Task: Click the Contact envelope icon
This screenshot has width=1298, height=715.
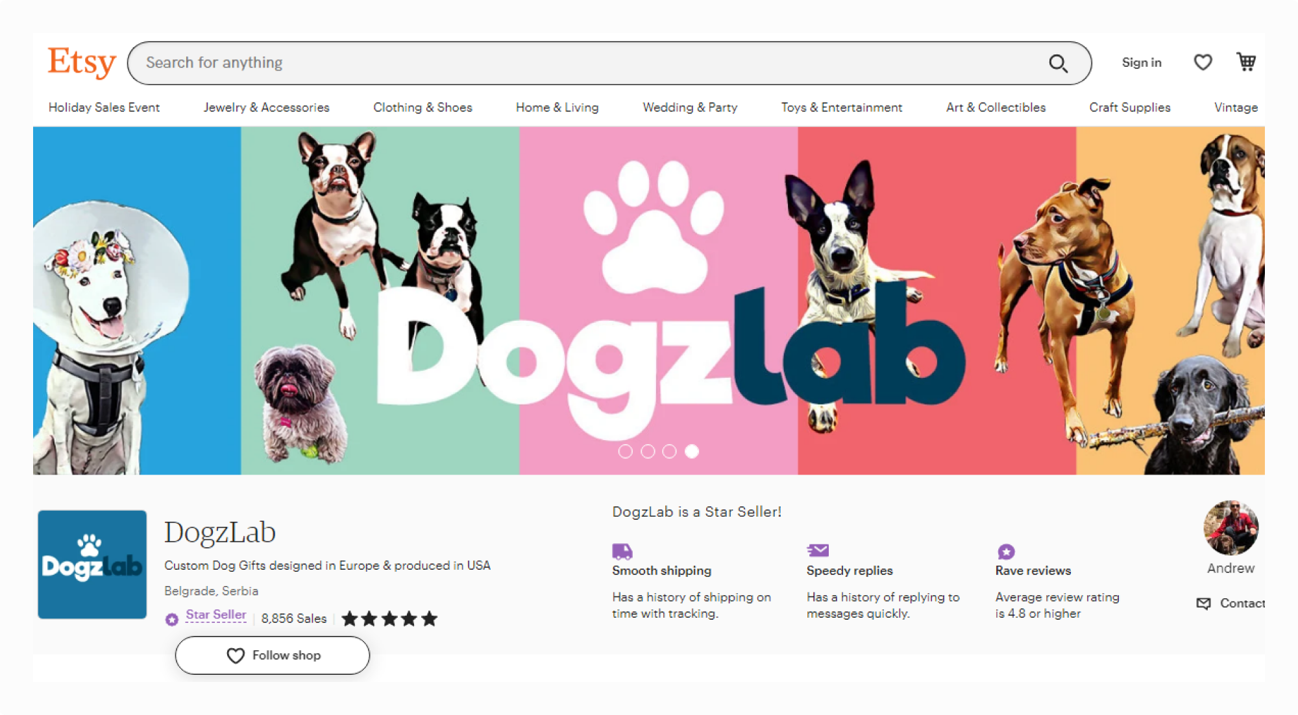Action: (1203, 604)
